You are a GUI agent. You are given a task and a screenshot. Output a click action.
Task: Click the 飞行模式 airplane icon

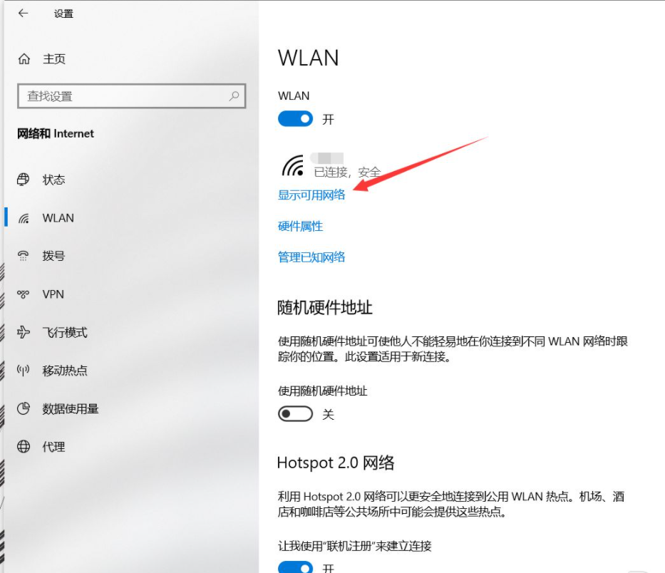point(24,332)
